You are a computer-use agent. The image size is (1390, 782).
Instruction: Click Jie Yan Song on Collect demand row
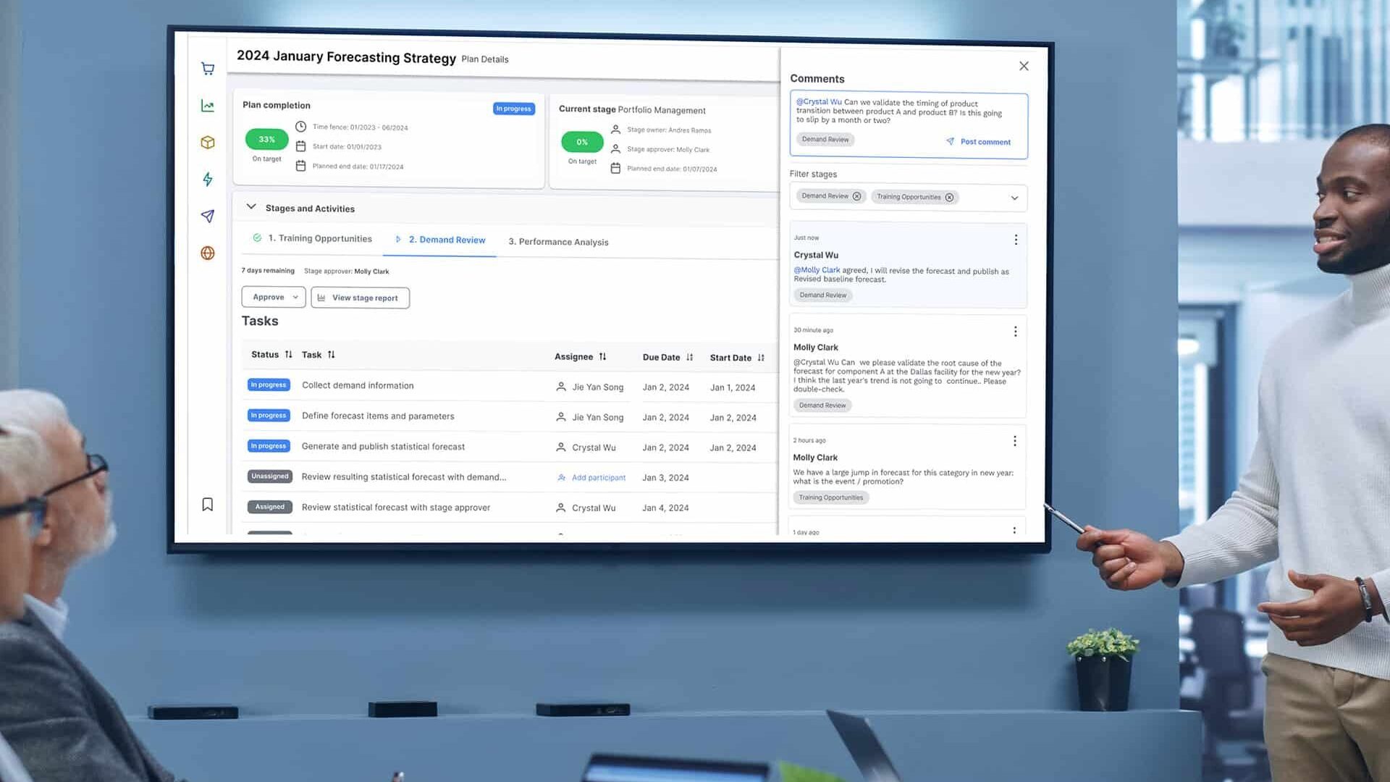coord(590,387)
